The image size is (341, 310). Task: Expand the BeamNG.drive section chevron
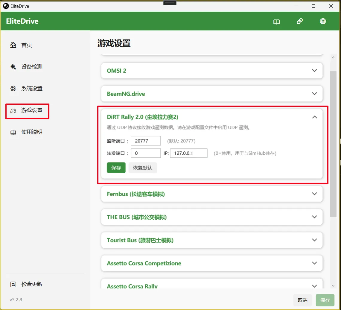[314, 94]
